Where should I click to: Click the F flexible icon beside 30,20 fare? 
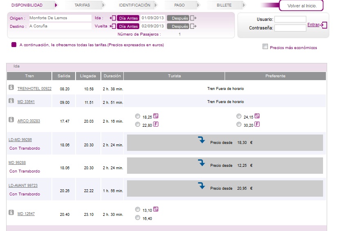(x=257, y=124)
